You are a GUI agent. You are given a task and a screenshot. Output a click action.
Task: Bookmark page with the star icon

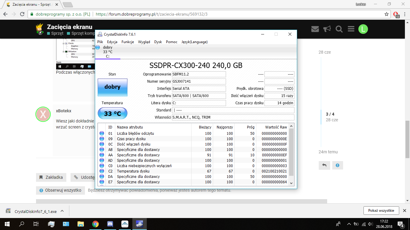[x=387, y=14]
